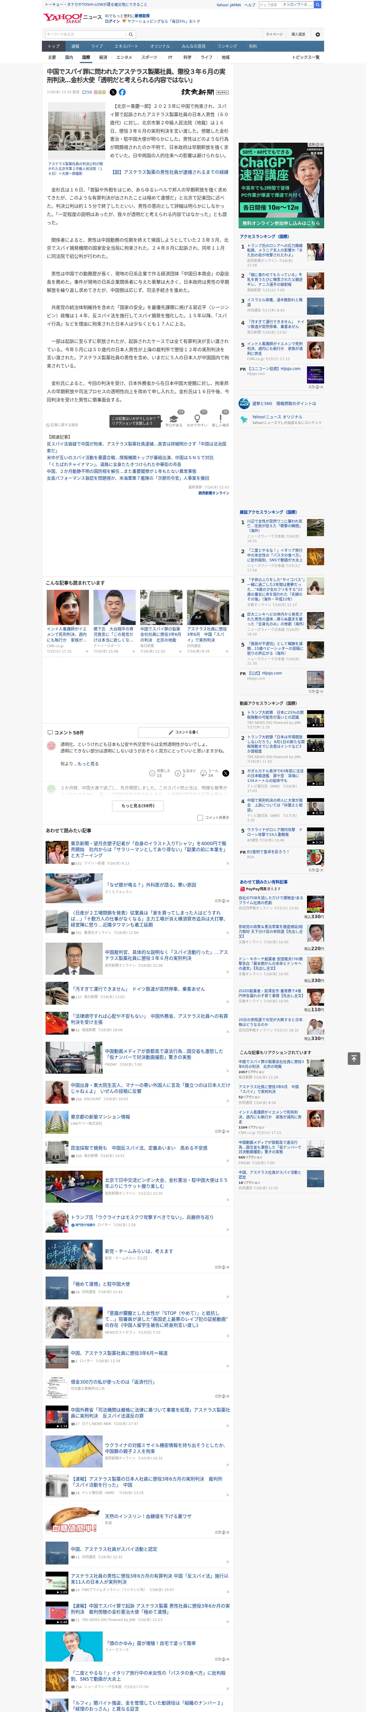
Task: Select the みんなの意見 tab
Action: [194, 47]
